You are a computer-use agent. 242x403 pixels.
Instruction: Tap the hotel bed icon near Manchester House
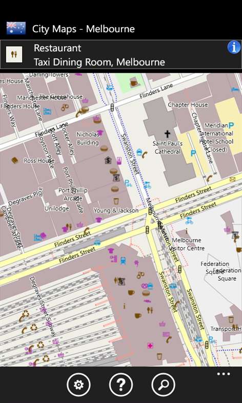point(47,111)
